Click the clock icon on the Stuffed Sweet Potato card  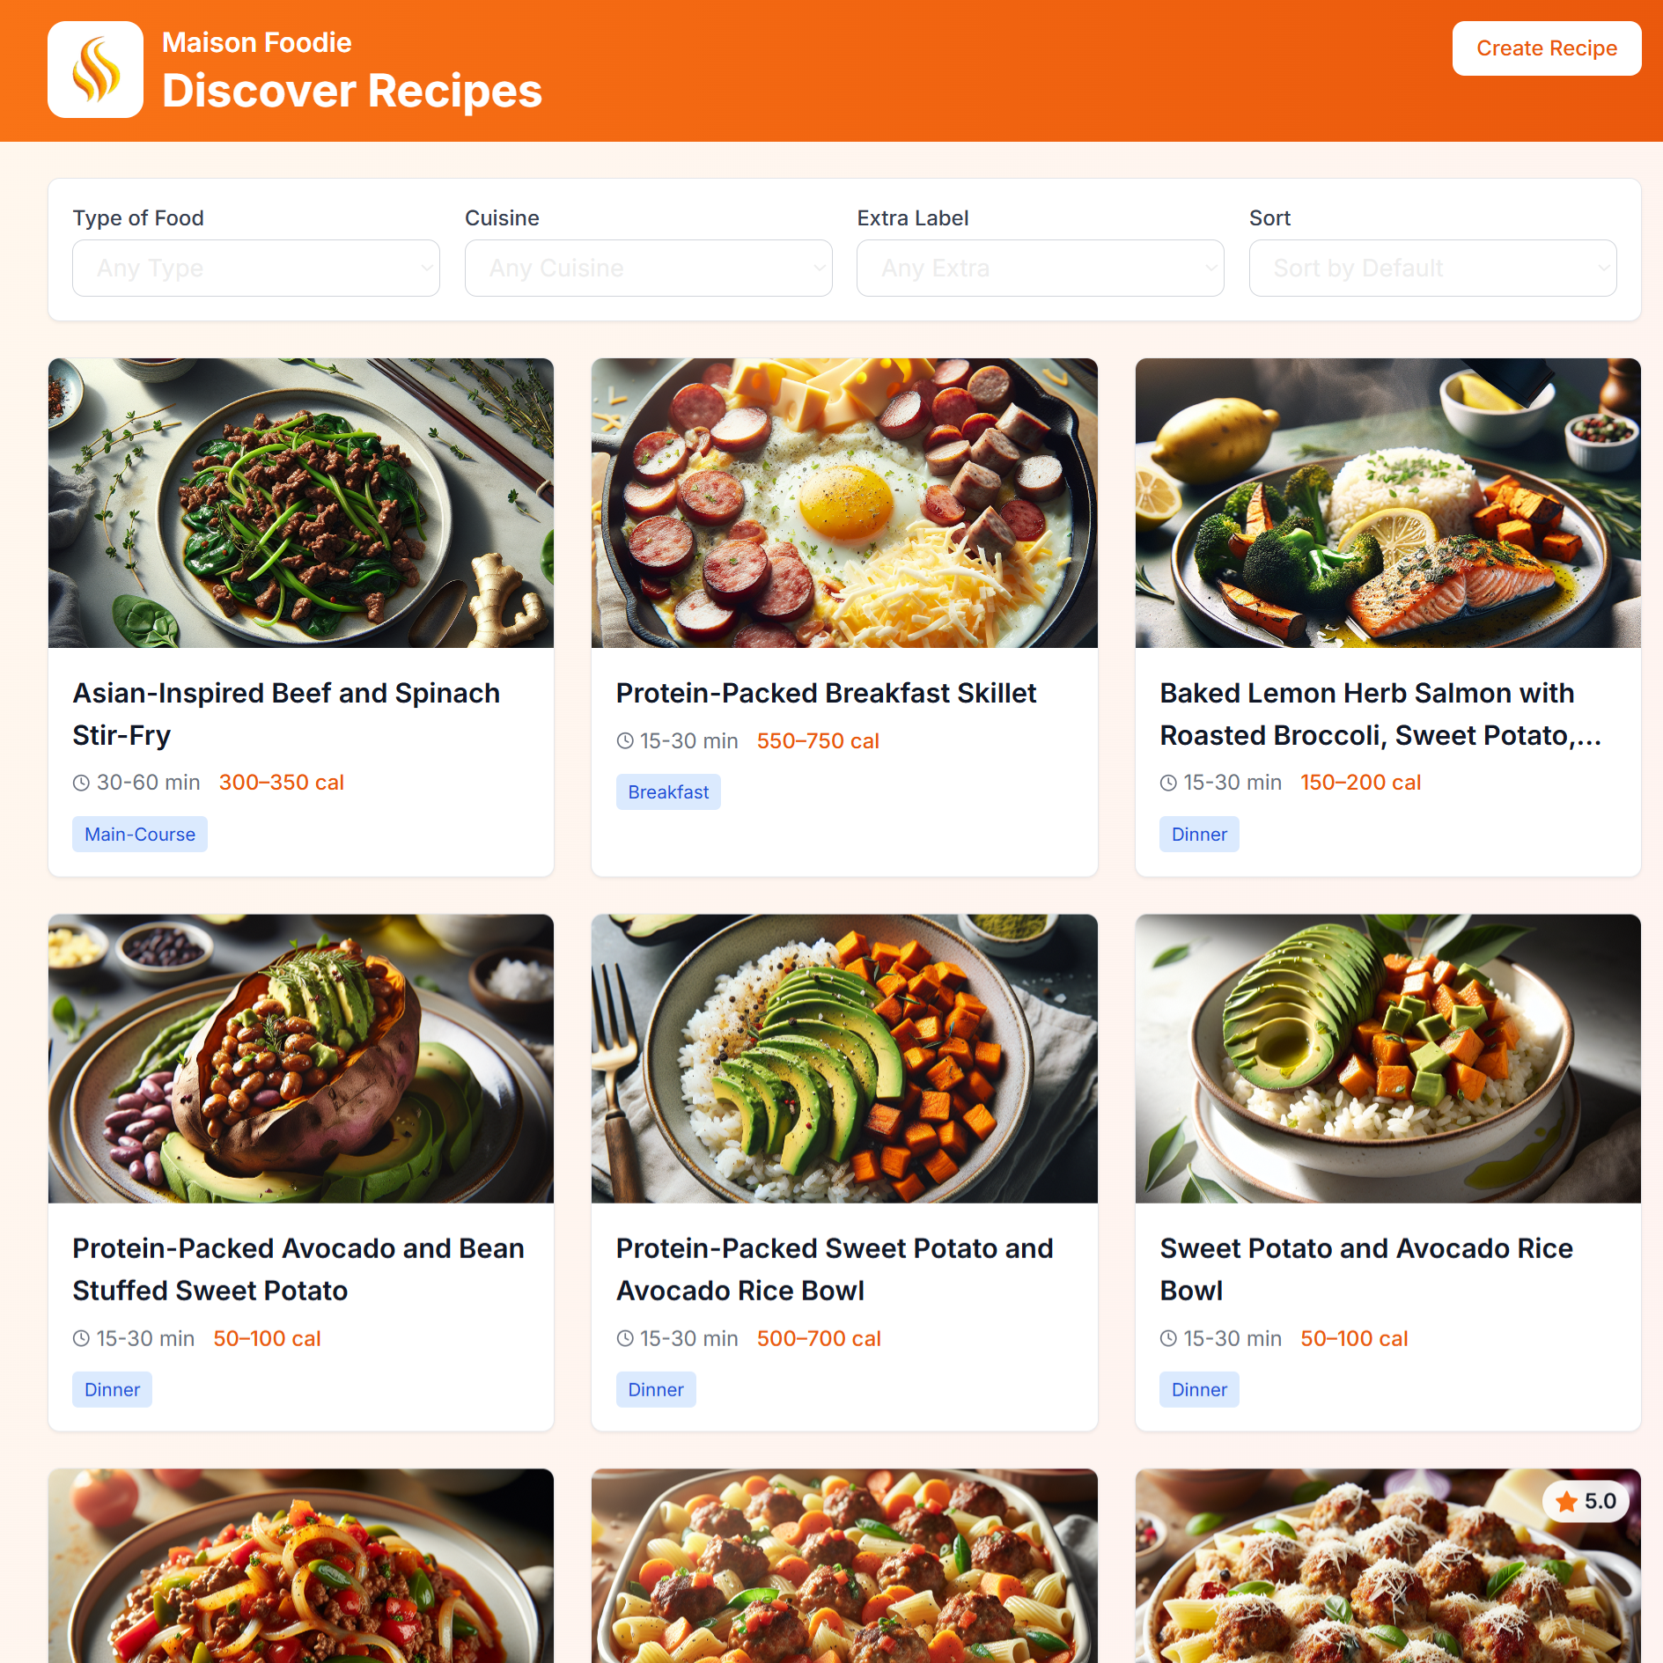(x=80, y=1338)
